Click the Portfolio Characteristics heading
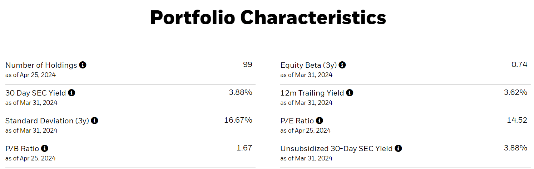The height and width of the screenshot is (169, 534). tap(268, 17)
